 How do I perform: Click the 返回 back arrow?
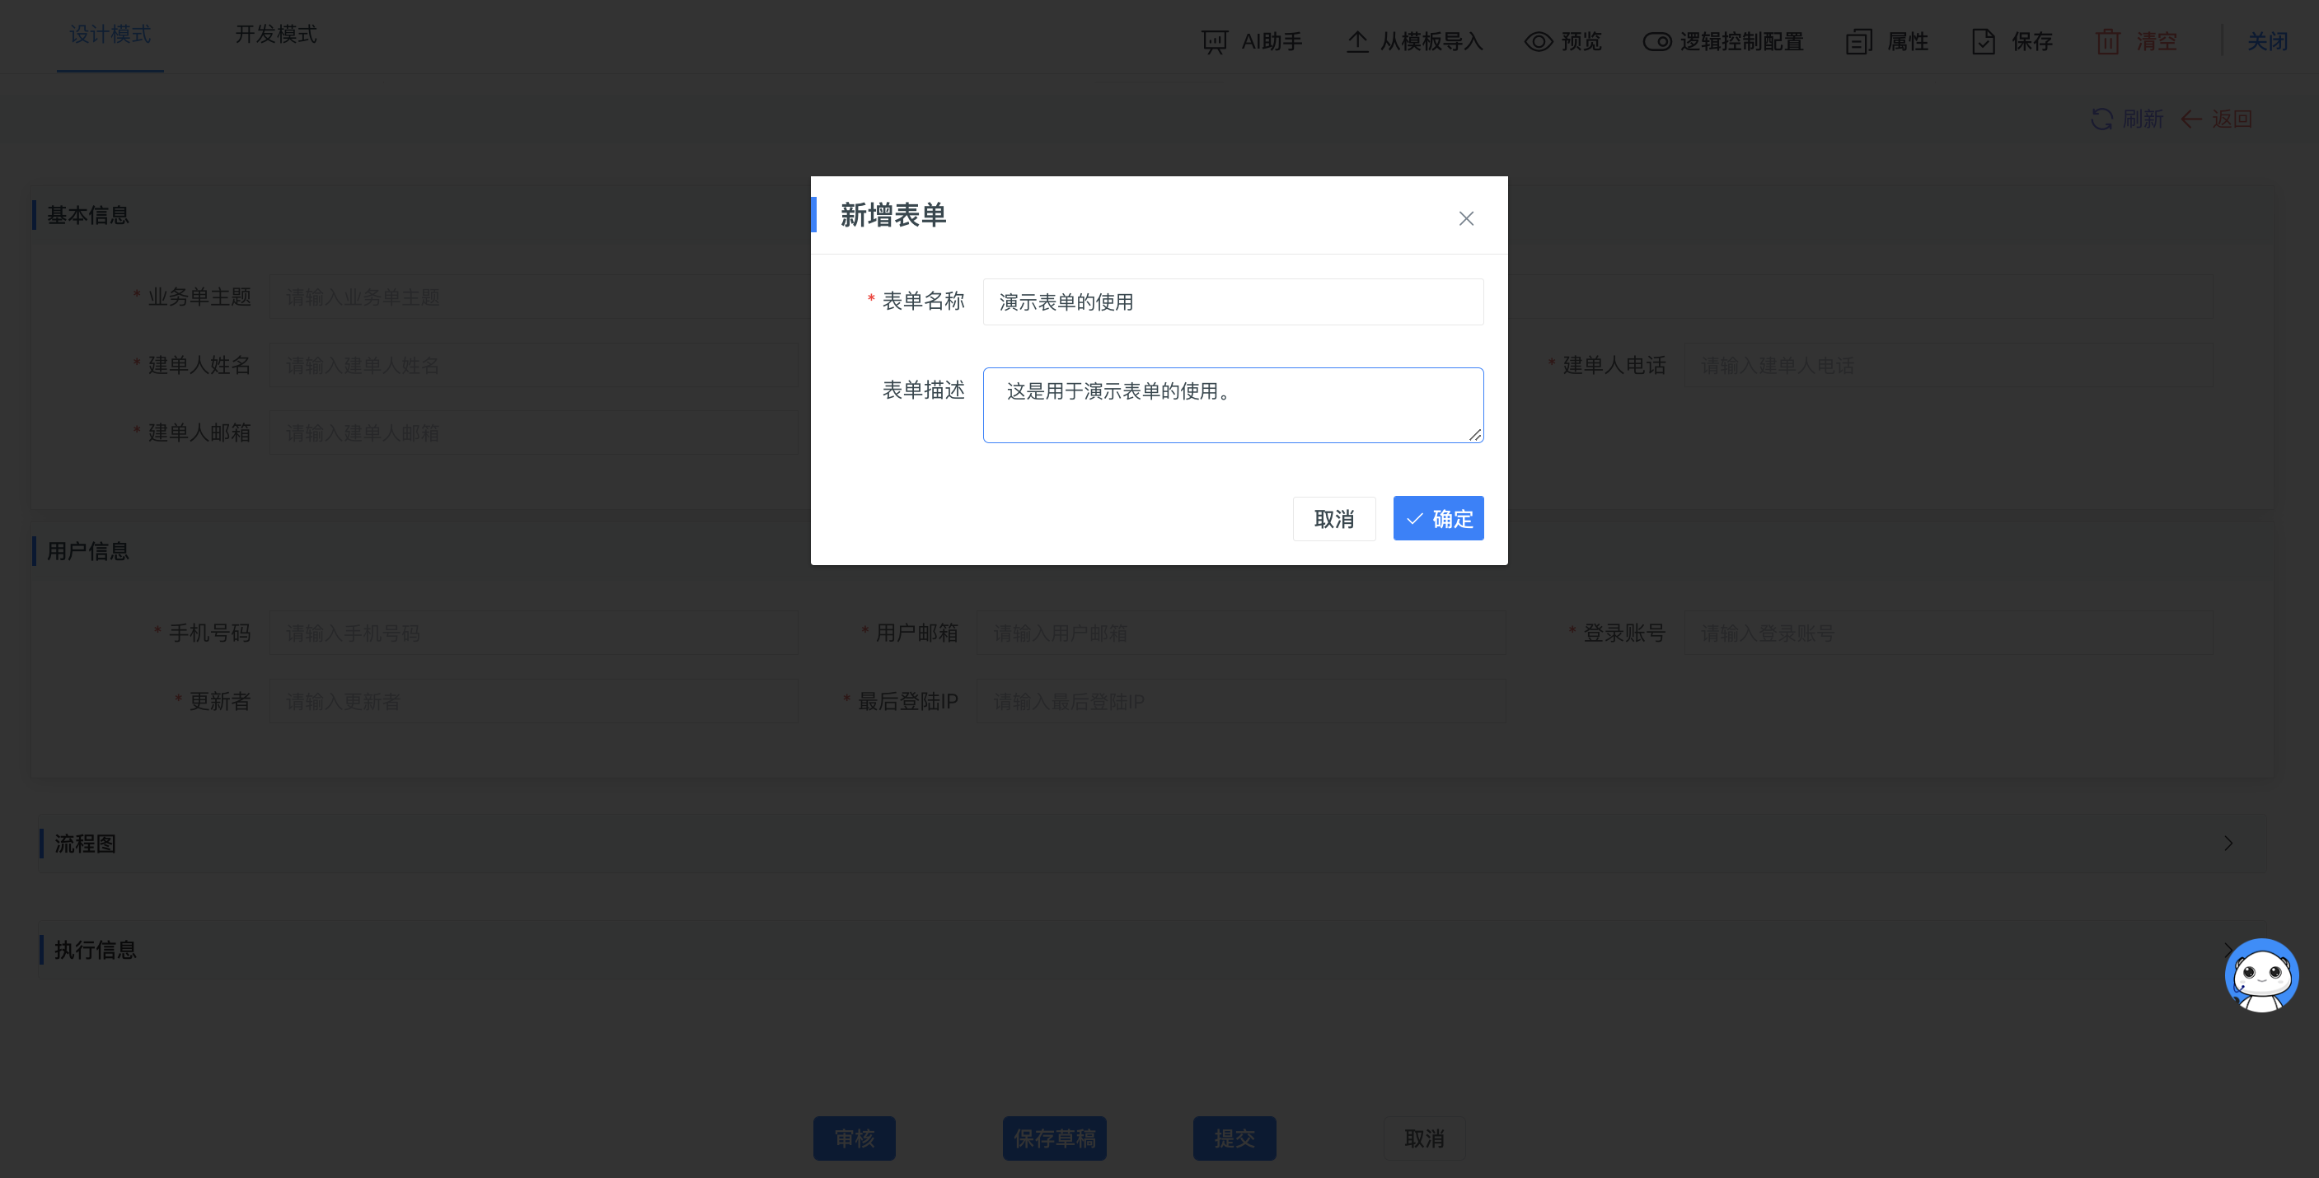pyautogui.click(x=2191, y=119)
